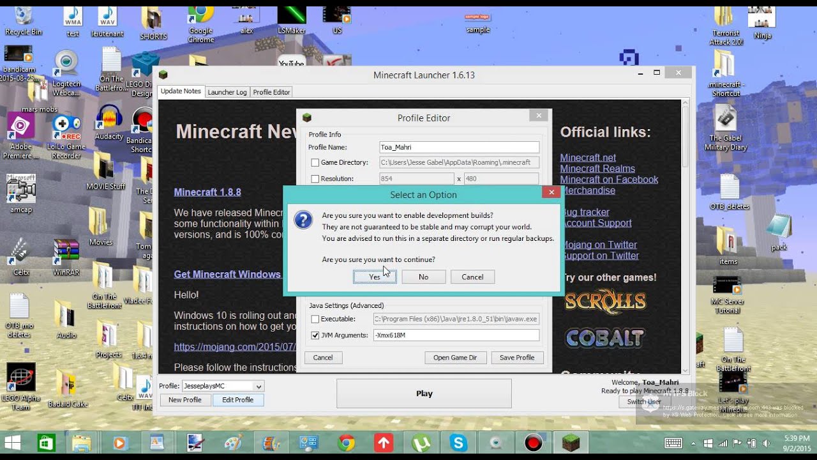Open the Account Support link

tap(597, 223)
